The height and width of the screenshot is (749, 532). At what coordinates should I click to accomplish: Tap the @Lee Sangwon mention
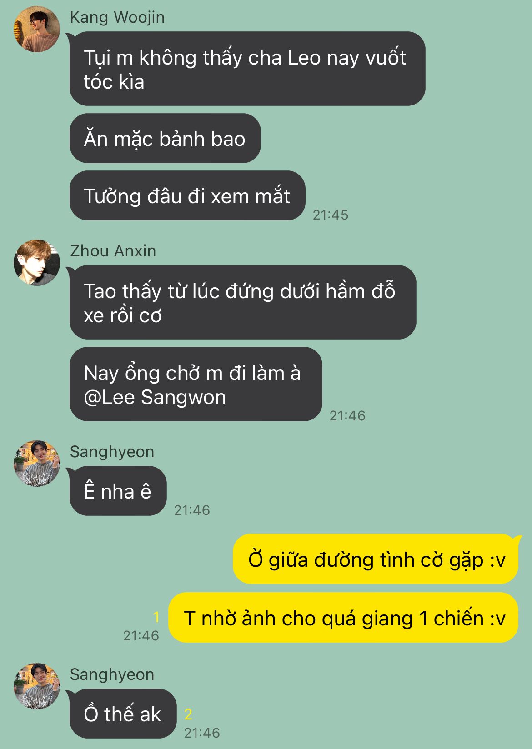pyautogui.click(x=155, y=397)
